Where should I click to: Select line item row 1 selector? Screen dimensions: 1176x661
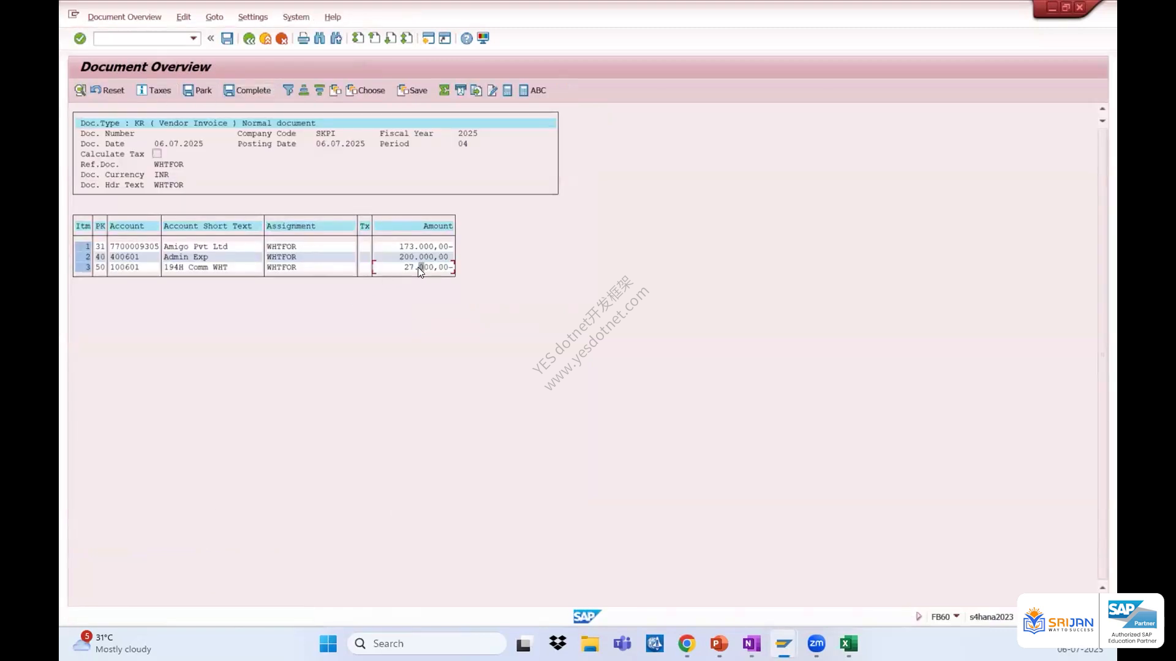point(83,247)
